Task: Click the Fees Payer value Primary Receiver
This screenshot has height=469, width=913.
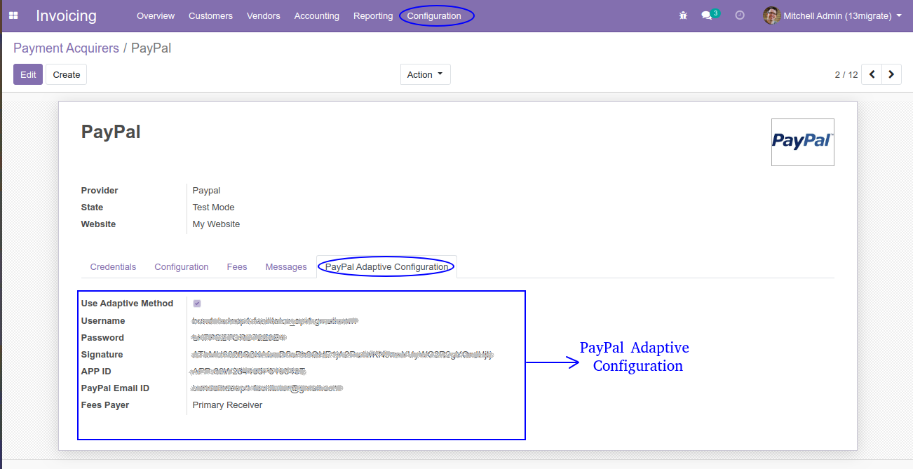Action: point(227,405)
